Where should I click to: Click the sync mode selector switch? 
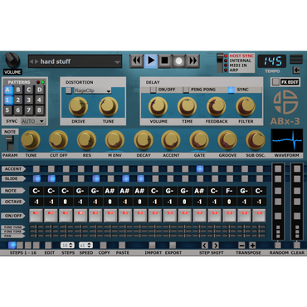coord(220,63)
